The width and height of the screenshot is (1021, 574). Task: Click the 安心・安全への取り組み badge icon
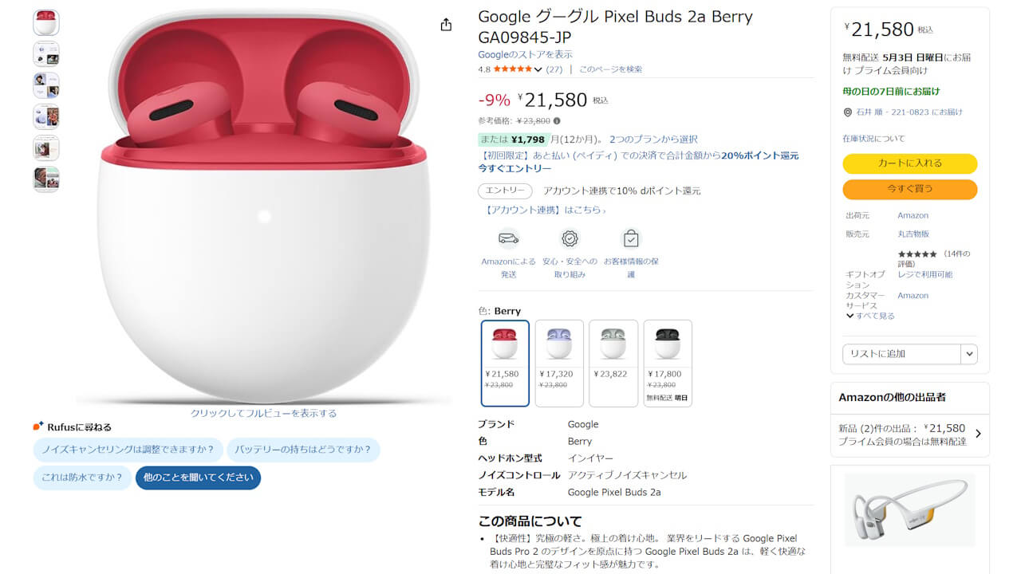[570, 238]
